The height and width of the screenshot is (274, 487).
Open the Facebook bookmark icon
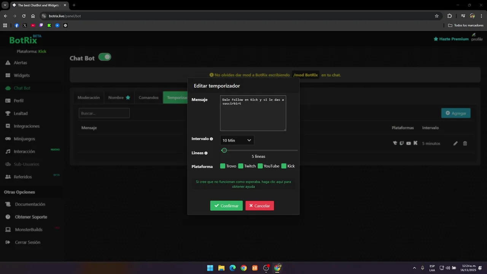coord(17,25)
